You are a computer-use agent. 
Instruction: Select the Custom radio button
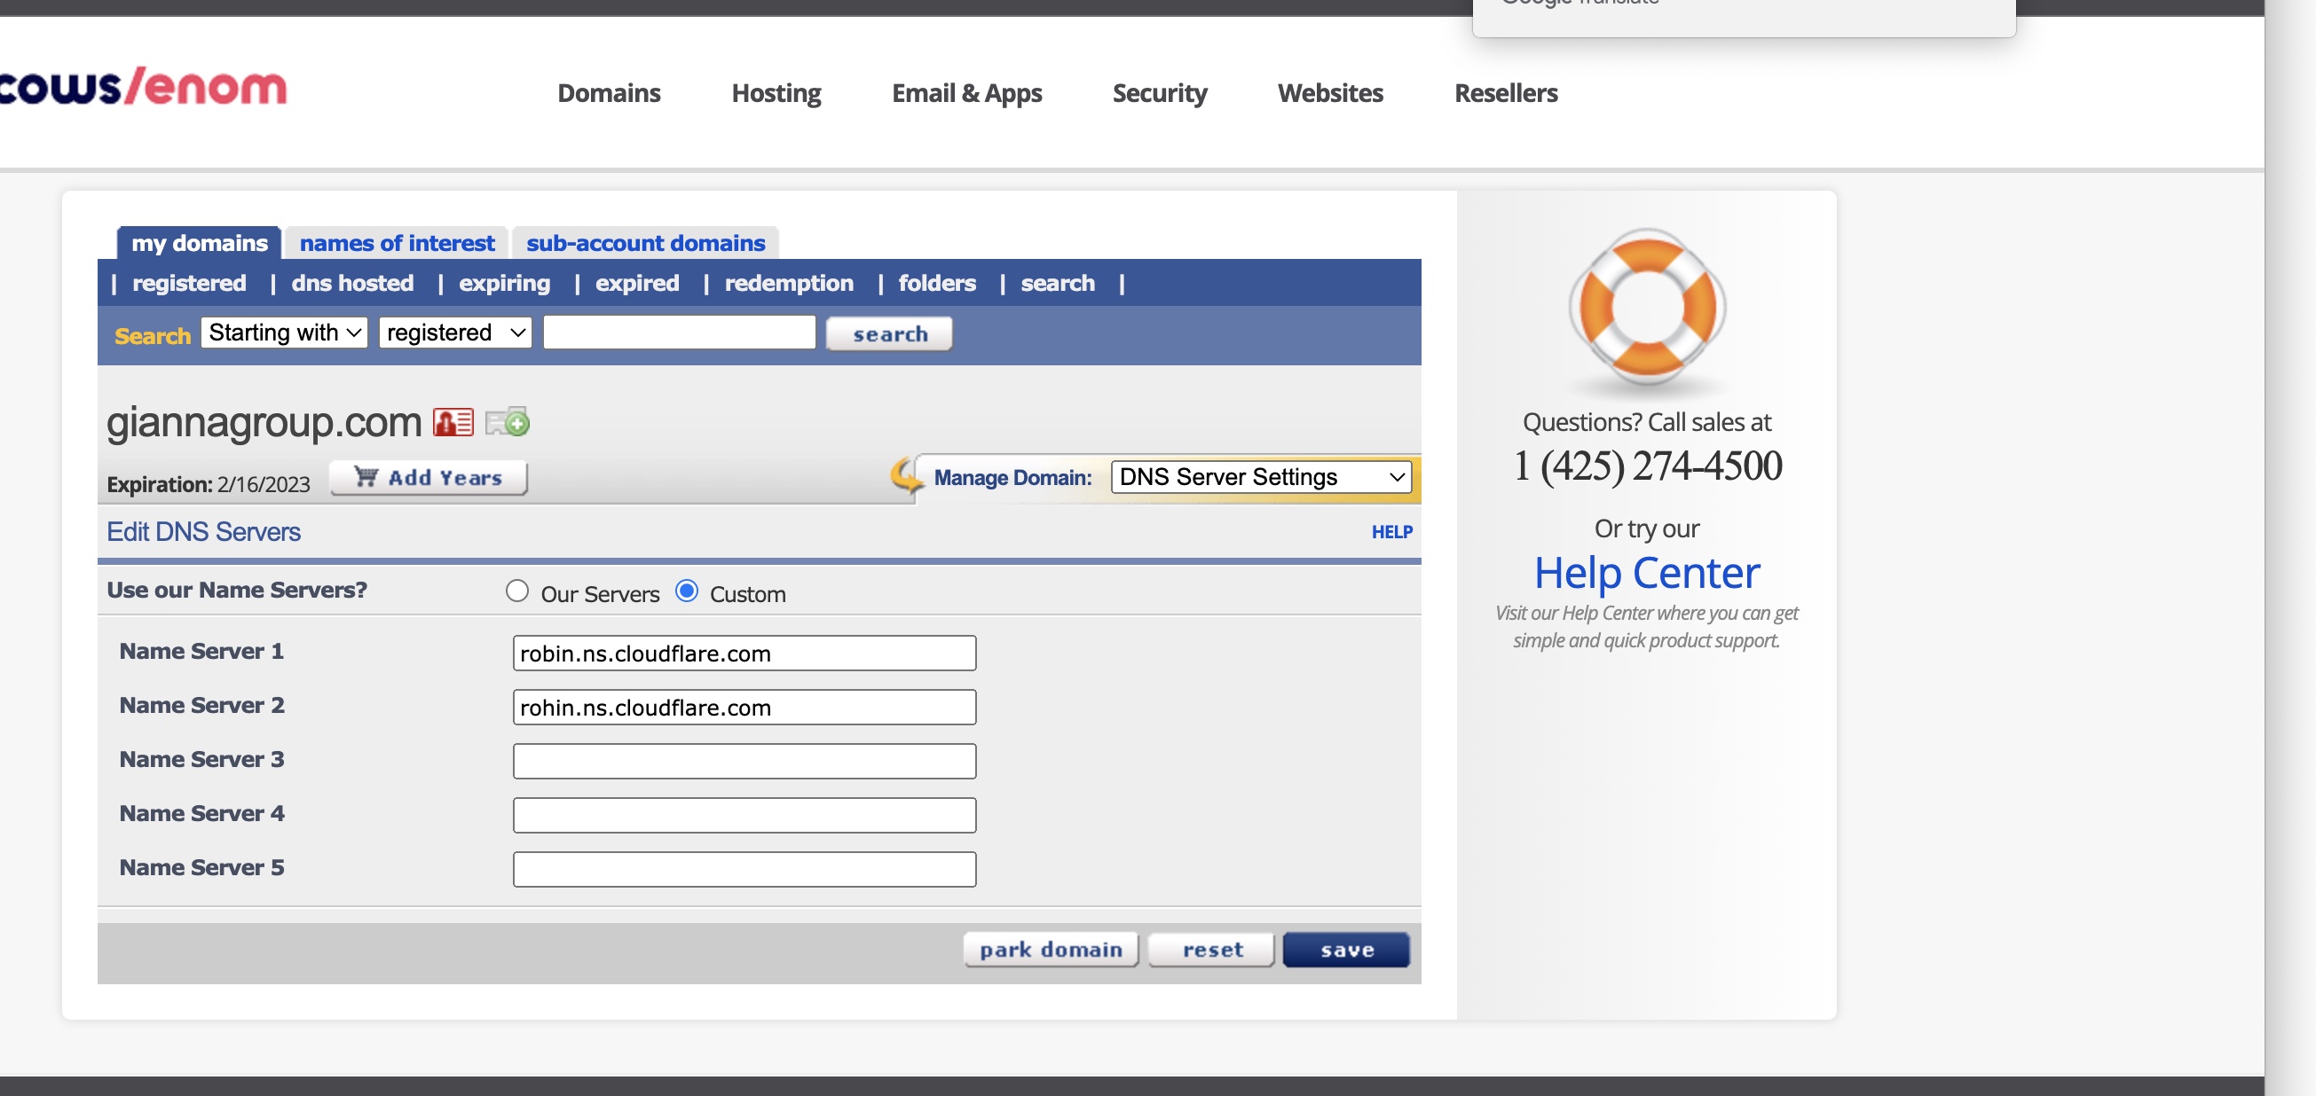687,591
